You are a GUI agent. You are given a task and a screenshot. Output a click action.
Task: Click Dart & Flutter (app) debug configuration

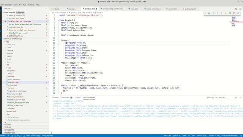pos(32,135)
